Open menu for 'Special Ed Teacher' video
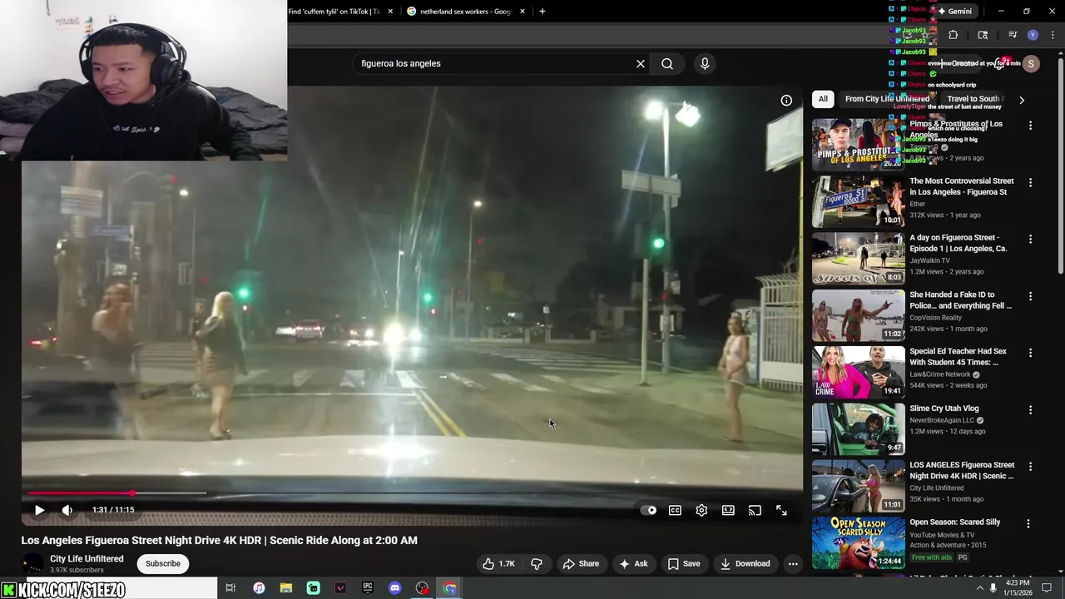The image size is (1065, 599). pyautogui.click(x=1030, y=353)
